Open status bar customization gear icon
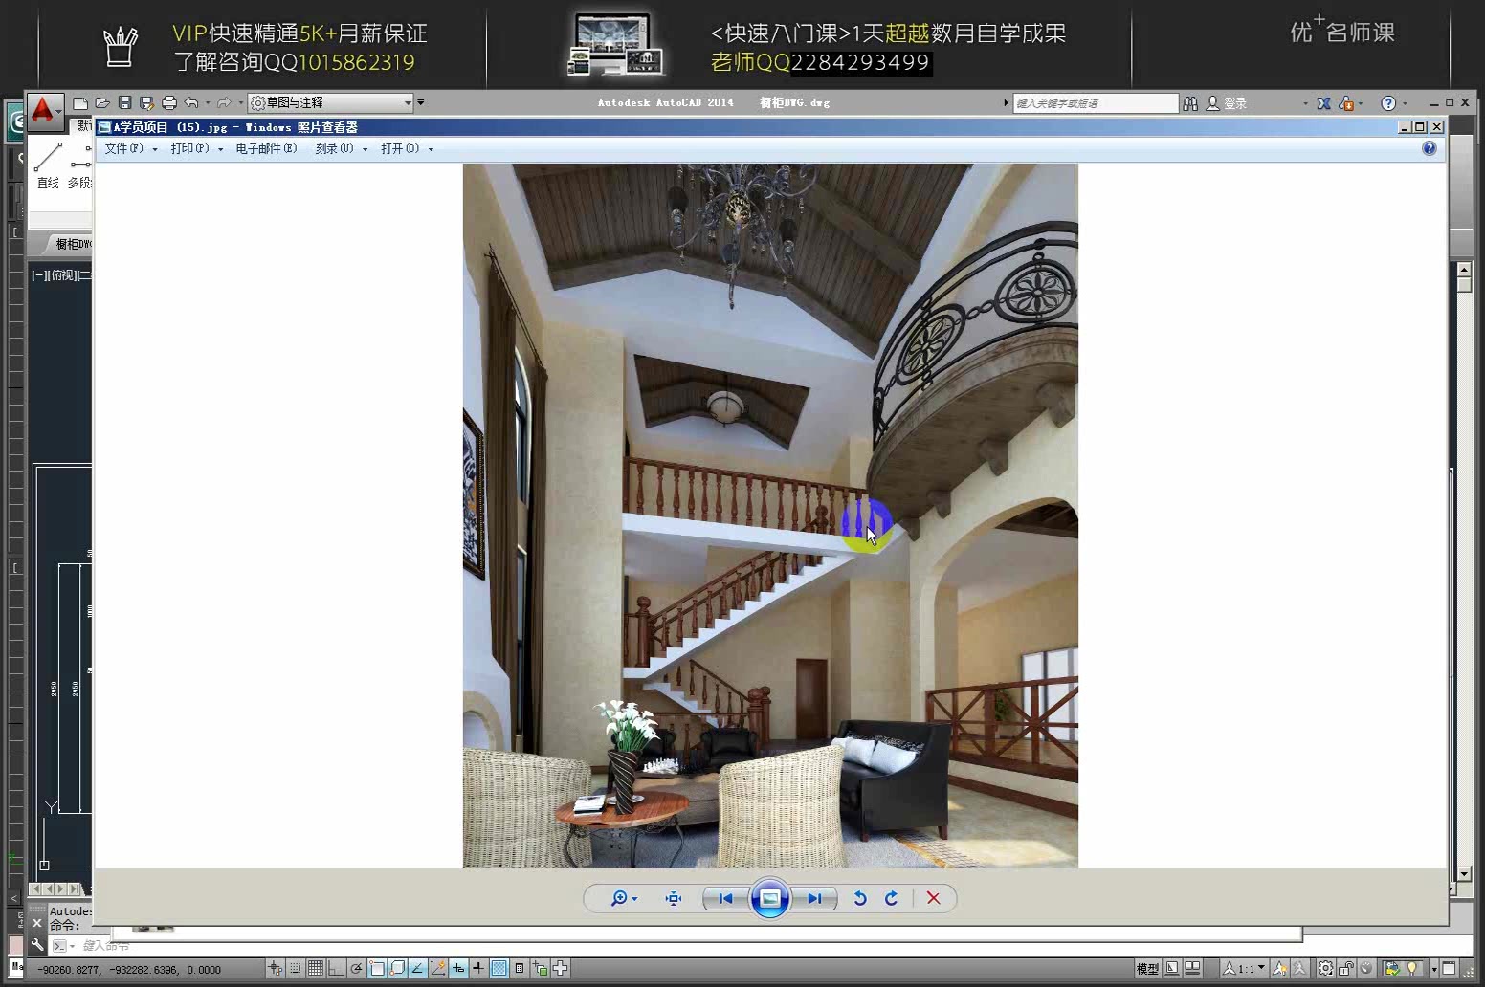Viewport: 1485px width, 987px height. [x=1325, y=968]
